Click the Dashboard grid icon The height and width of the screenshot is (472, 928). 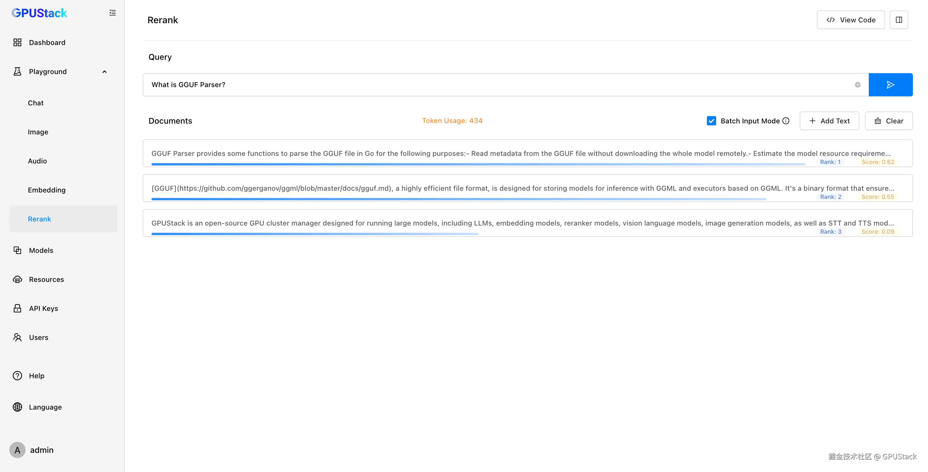[17, 42]
